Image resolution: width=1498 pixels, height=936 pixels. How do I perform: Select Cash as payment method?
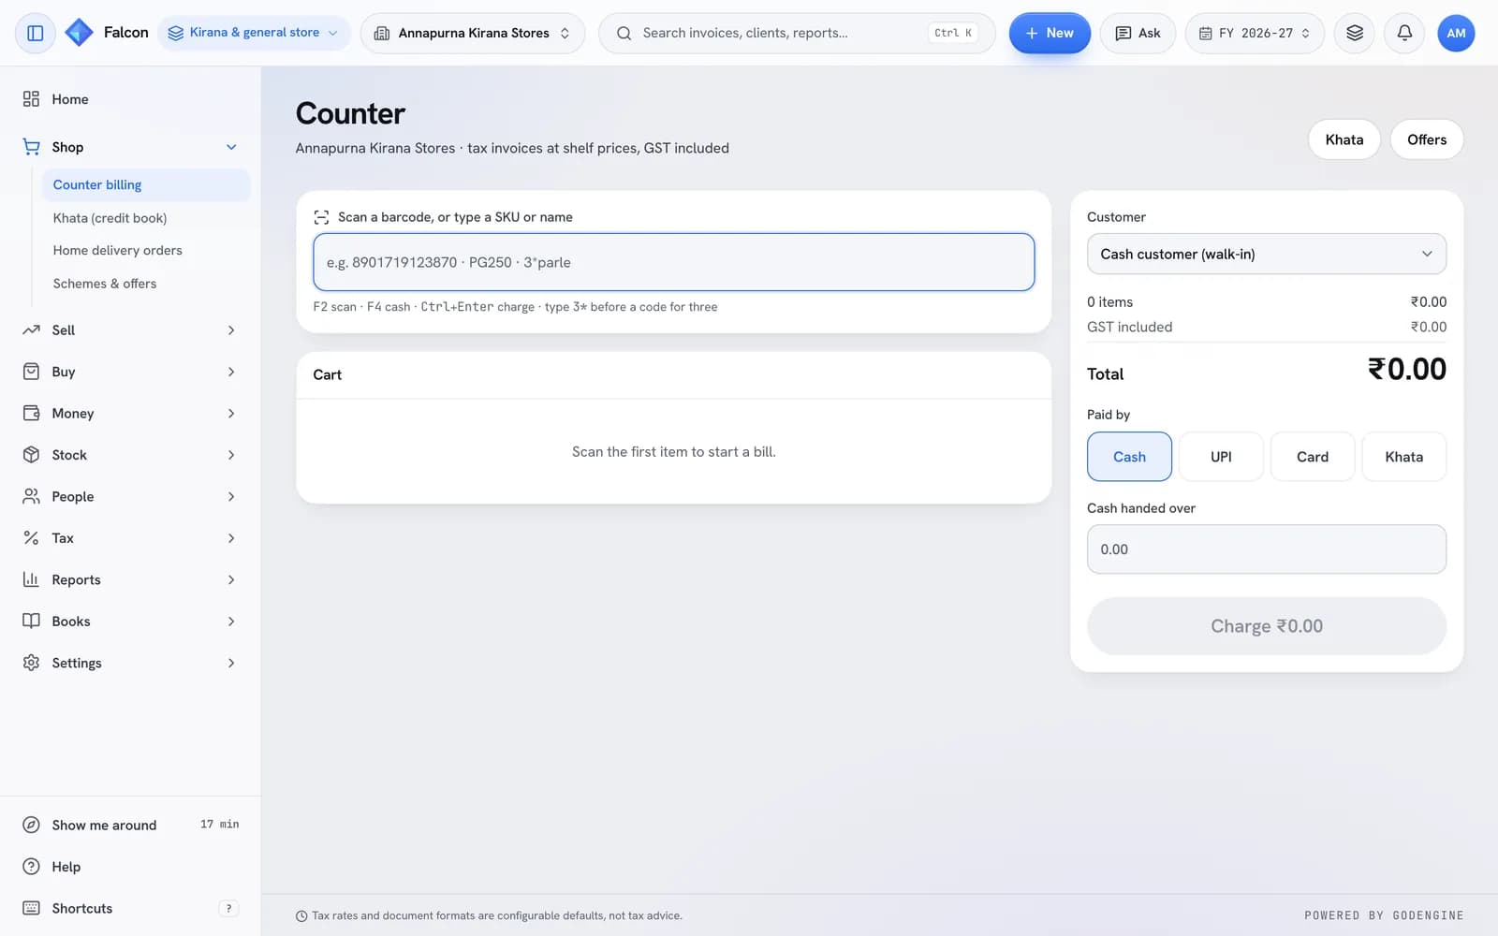tap(1129, 457)
